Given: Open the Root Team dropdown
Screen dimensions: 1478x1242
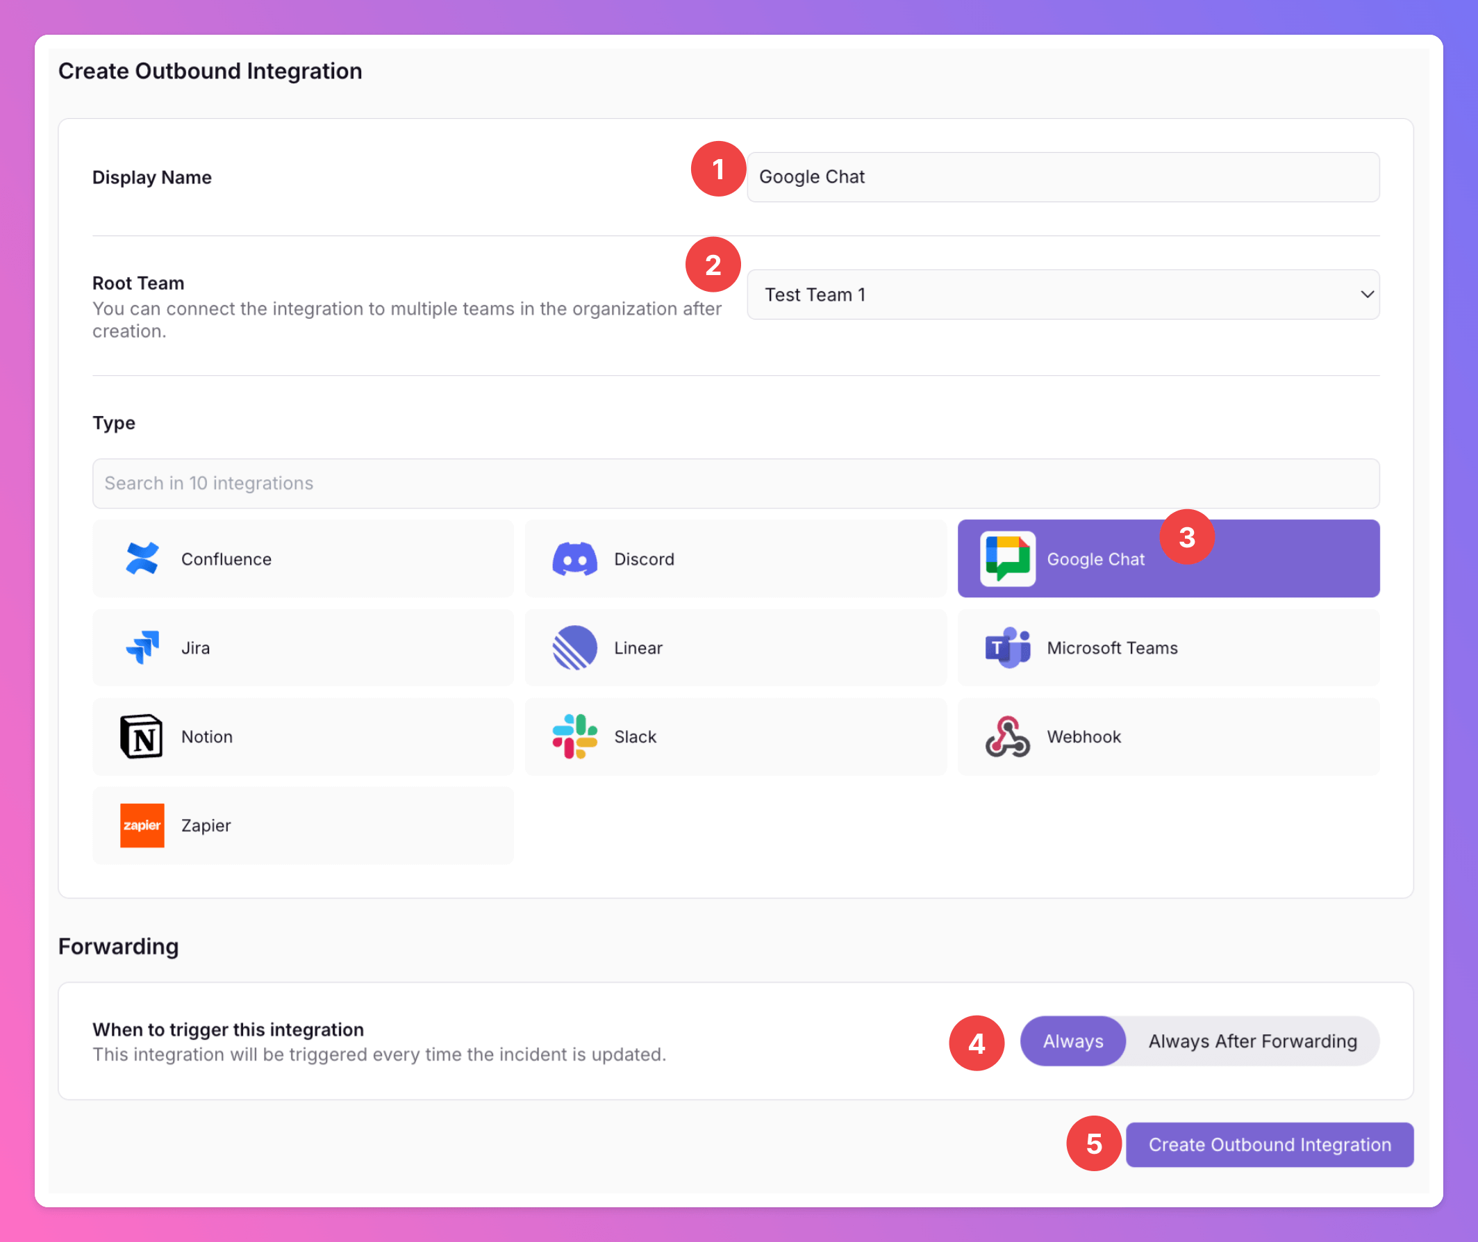Looking at the screenshot, I should (1061, 295).
